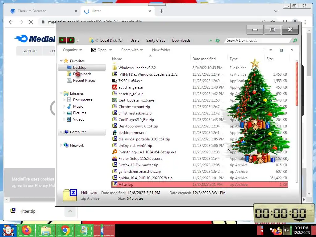
Task: Select Windows Loader v2.2.2 folder icon
Action: [x=115, y=68]
